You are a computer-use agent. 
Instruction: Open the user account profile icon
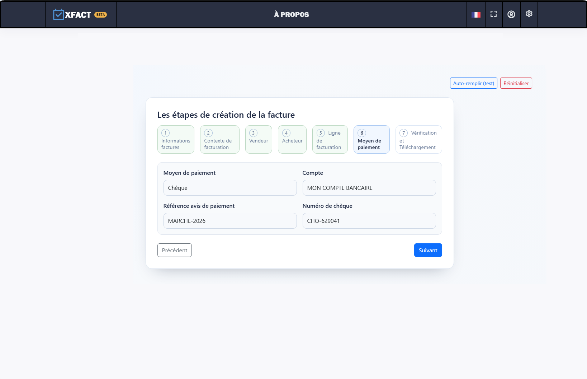pyautogui.click(x=511, y=14)
